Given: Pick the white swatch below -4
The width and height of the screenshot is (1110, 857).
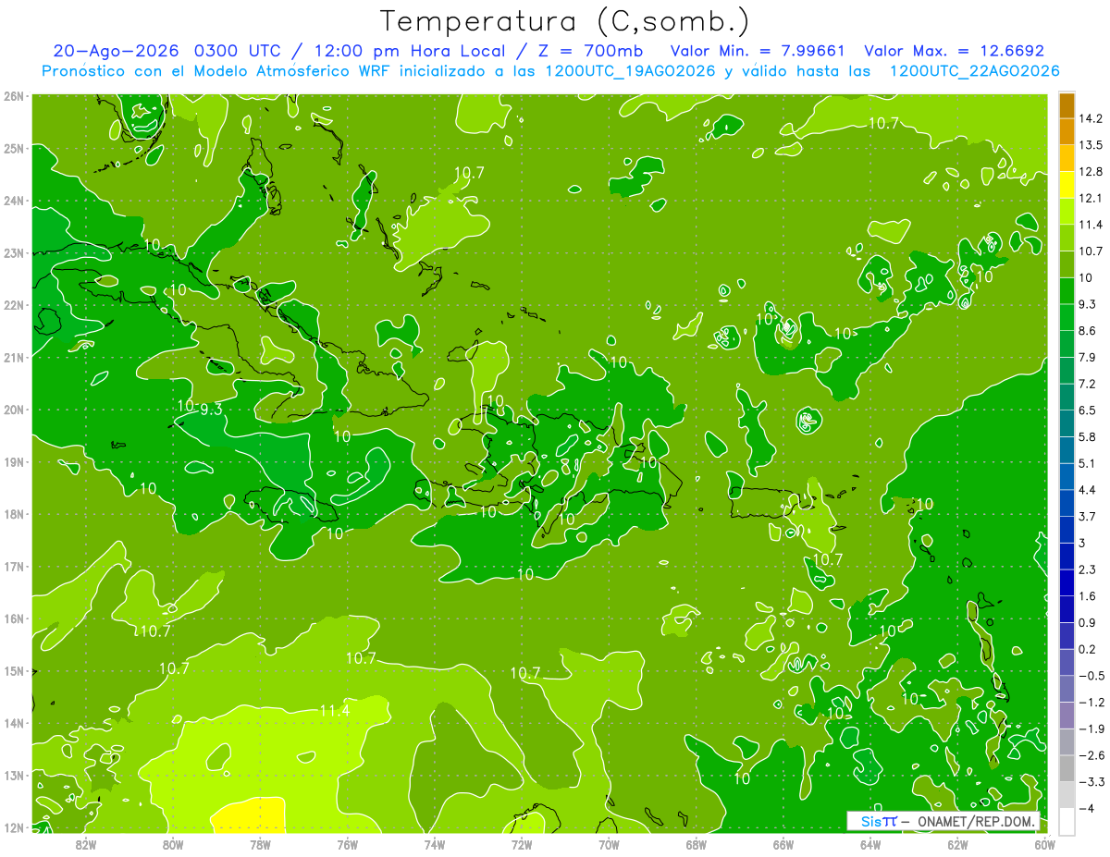Looking at the screenshot, I should [1067, 821].
